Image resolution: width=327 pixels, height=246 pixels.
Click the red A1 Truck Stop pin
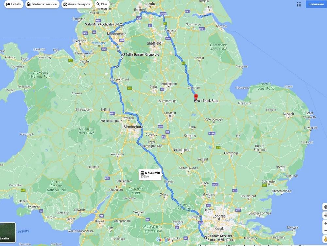click(196, 97)
